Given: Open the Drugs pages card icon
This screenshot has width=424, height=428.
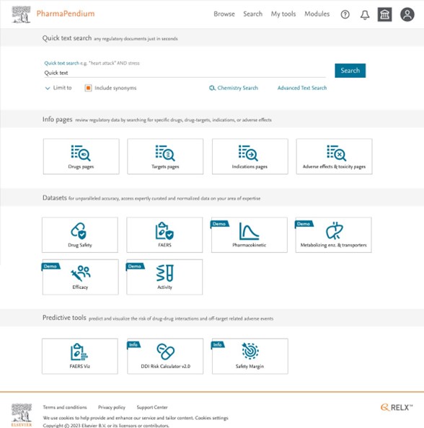Looking at the screenshot, I should (81, 153).
